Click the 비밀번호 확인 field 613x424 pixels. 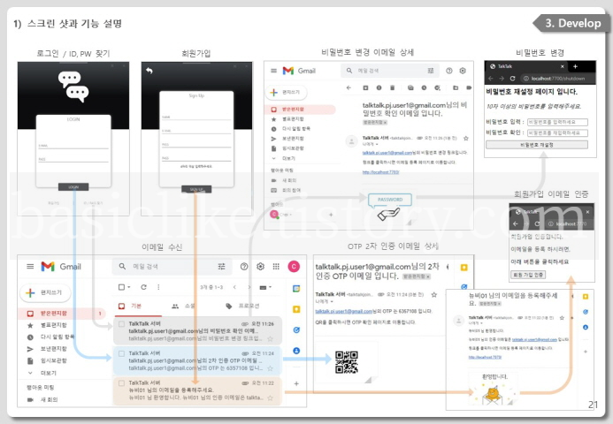[x=557, y=132]
